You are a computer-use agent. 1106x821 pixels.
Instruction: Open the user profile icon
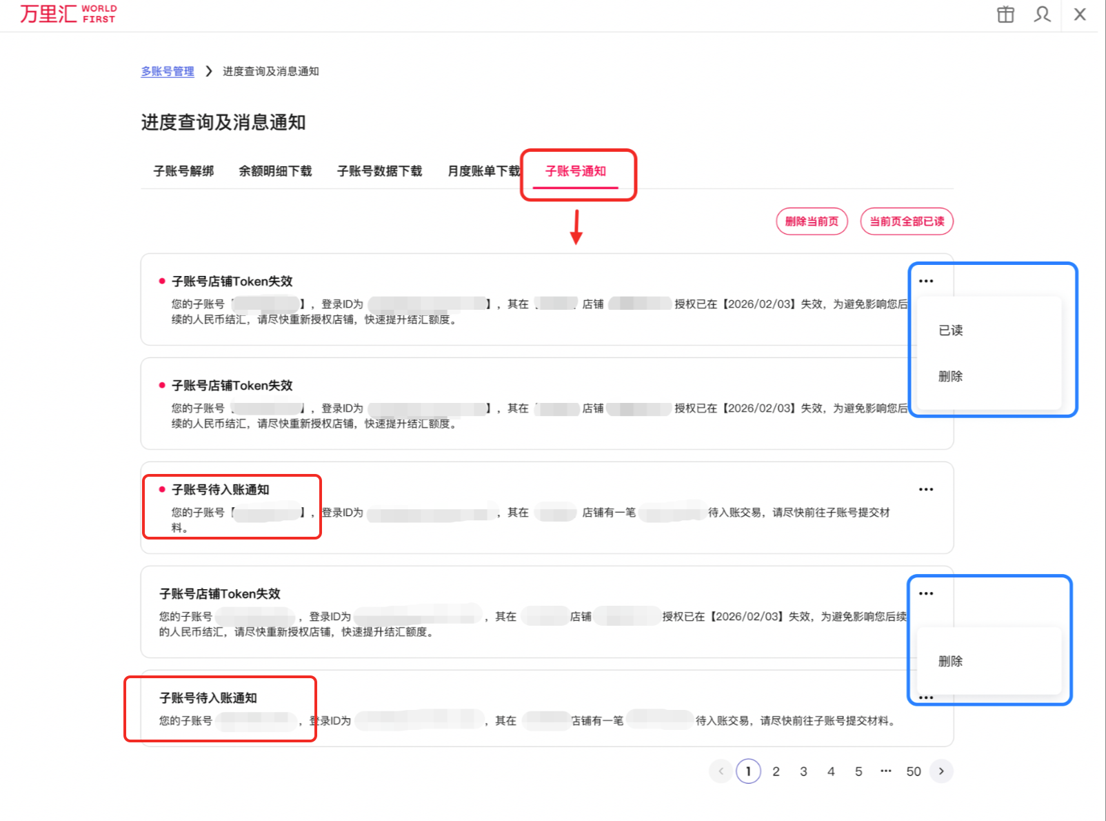click(1043, 14)
